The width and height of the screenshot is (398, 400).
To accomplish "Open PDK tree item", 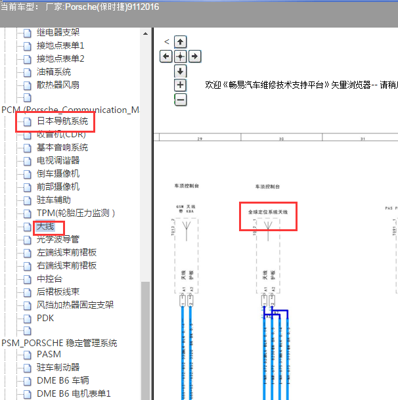I will [45, 318].
